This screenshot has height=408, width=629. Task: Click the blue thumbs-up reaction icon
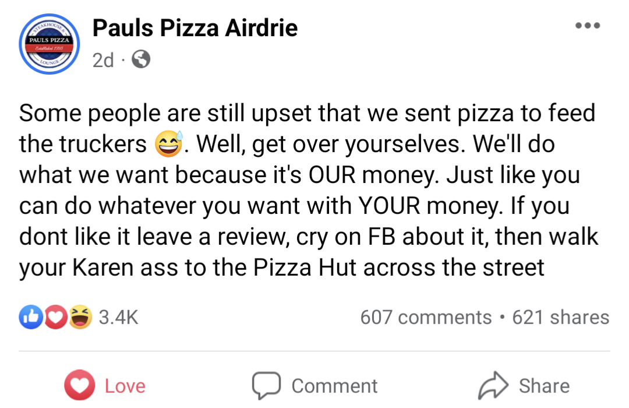tap(29, 317)
